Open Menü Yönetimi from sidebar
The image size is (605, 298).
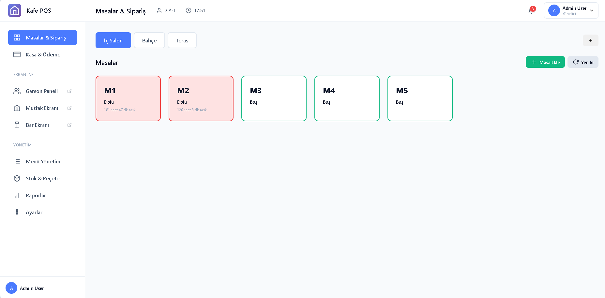click(43, 161)
